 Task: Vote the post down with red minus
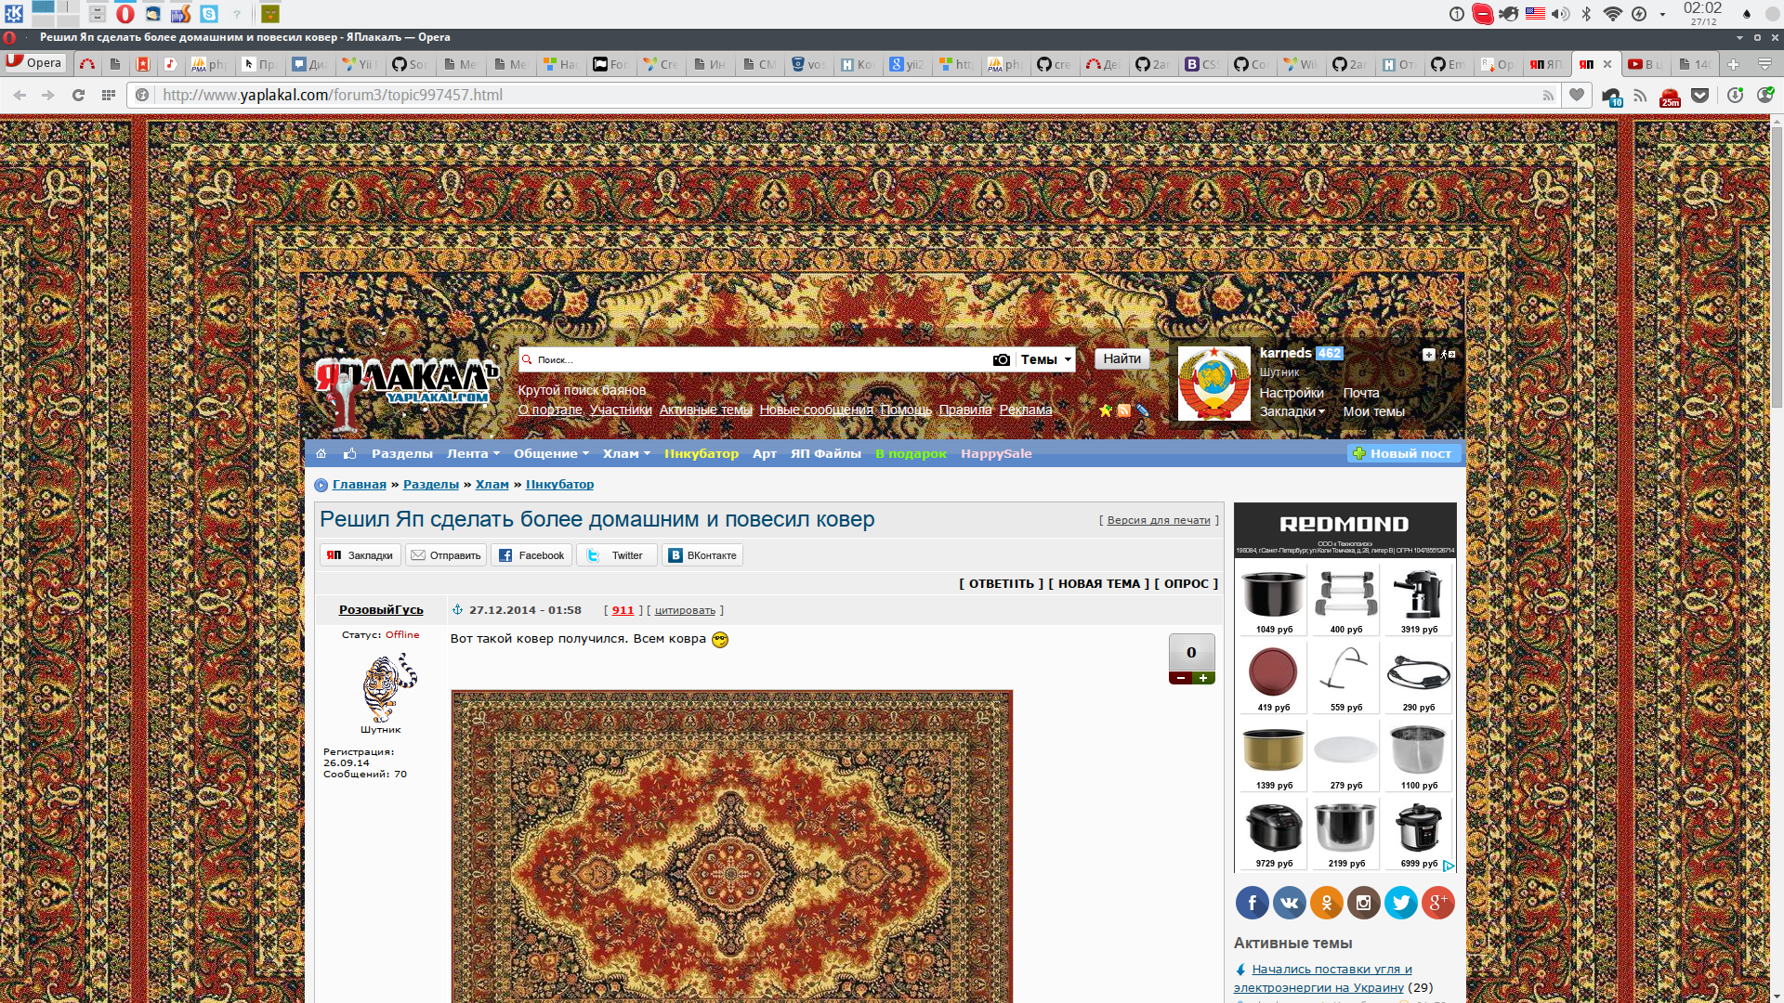pyautogui.click(x=1181, y=678)
